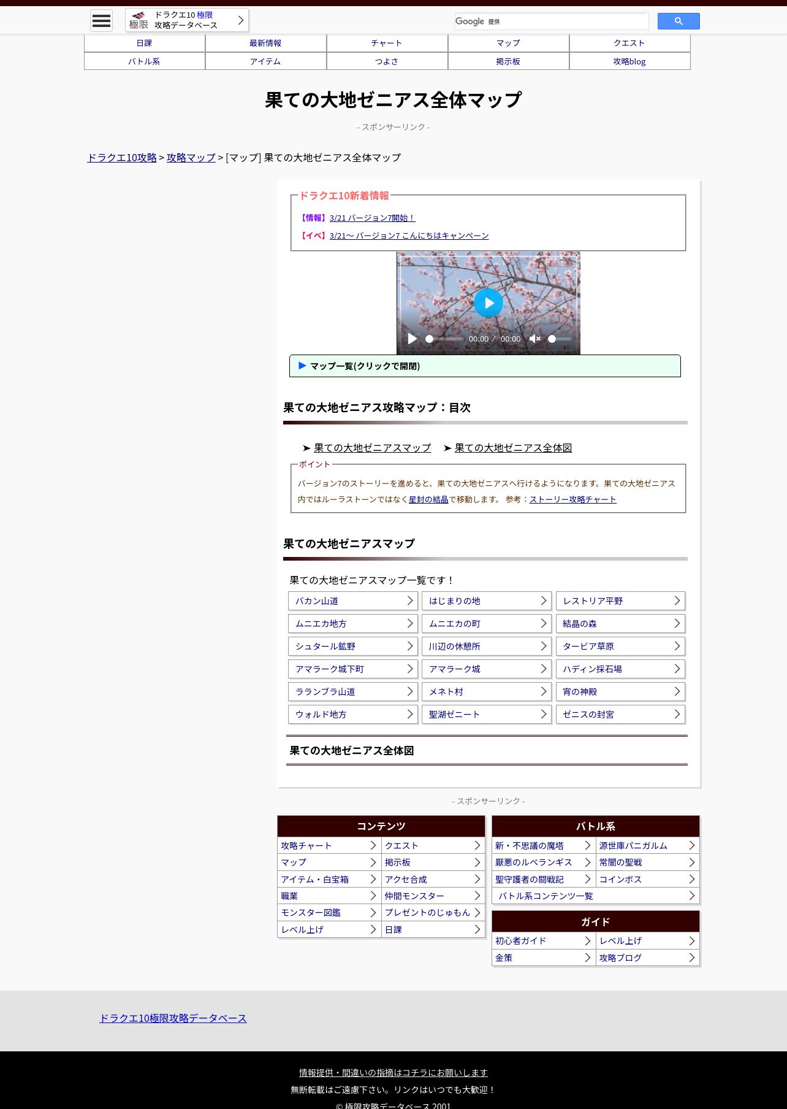Screen dimensions: 787x1109
Task: Click the video progress slider
Action: [x=444, y=339]
